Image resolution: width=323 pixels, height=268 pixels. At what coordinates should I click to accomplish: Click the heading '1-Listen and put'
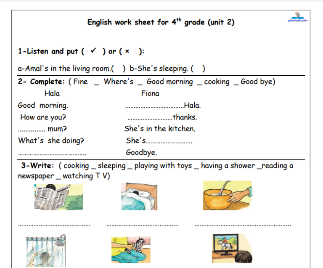[48, 51]
